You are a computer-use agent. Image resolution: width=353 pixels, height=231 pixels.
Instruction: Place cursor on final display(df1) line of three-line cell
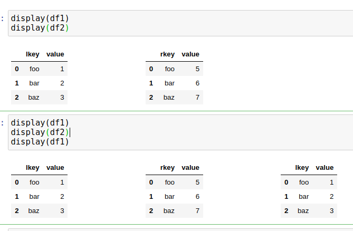pyautogui.click(x=40, y=142)
